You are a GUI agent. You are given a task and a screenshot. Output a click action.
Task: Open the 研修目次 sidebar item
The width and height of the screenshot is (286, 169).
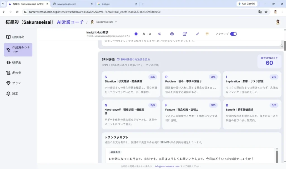click(18, 37)
